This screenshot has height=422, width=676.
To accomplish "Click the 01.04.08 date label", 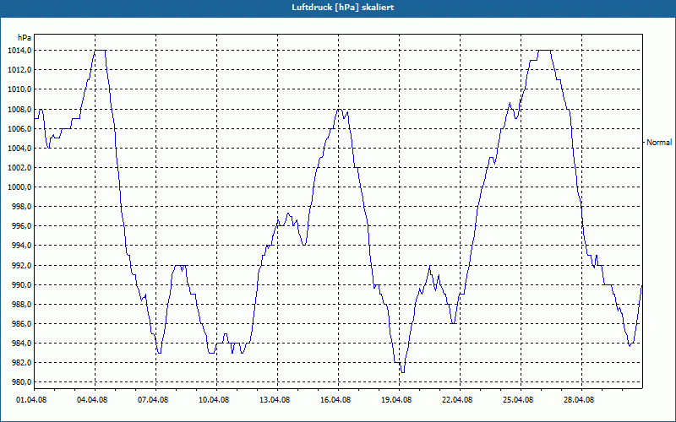I will pyautogui.click(x=32, y=400).
